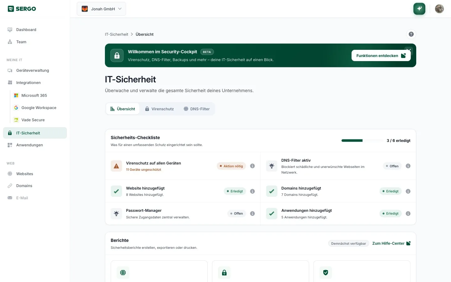Click the shield report card icon
The image size is (451, 282).
(x=326, y=273)
